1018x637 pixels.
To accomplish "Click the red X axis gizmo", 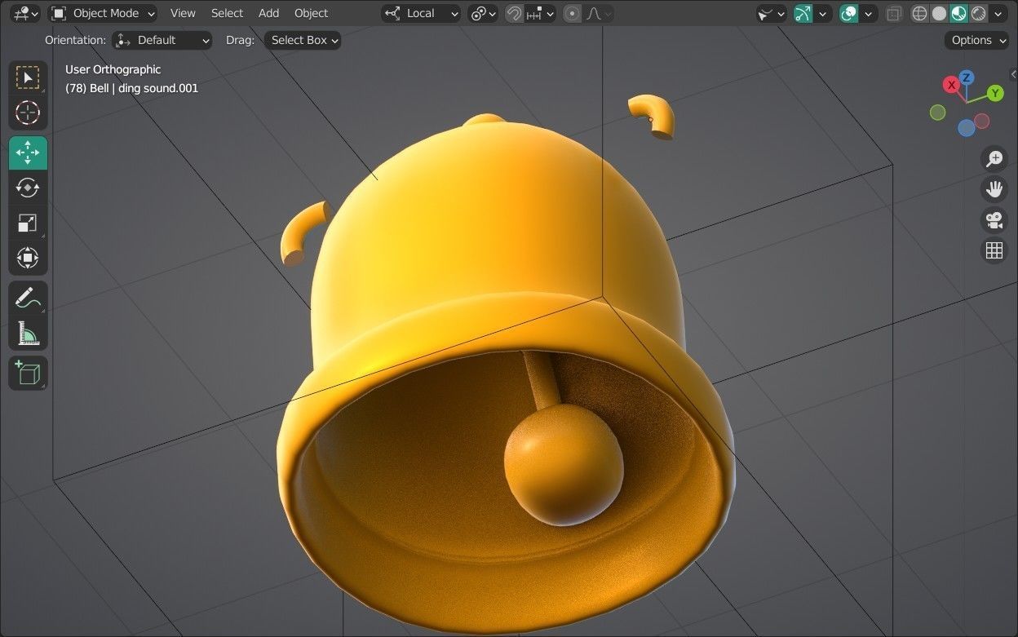I will coord(951,85).
